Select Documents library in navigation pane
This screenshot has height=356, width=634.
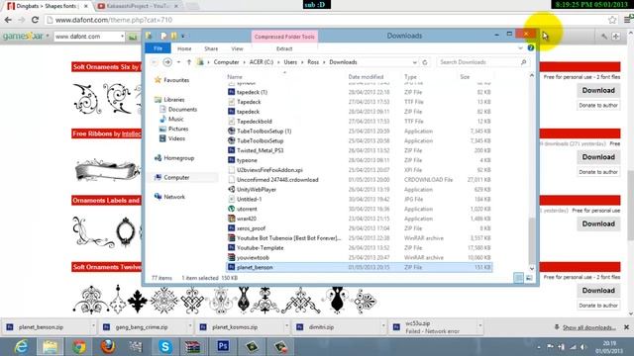pos(182,110)
